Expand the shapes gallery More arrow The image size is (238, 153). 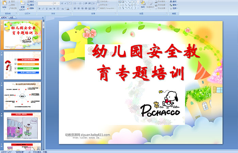[138, 8]
